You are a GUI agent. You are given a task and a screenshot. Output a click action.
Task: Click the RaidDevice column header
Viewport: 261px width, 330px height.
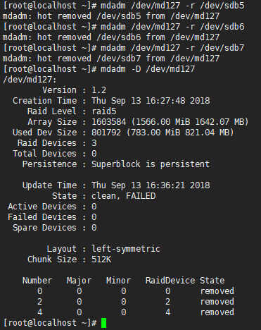(x=170, y=281)
